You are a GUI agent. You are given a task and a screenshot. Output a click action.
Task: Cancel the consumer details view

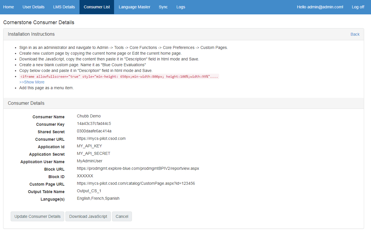click(122, 216)
